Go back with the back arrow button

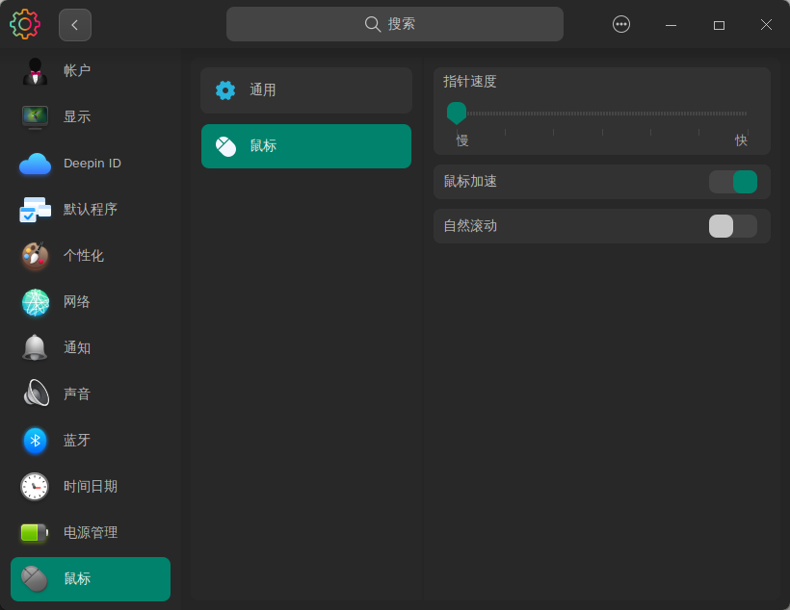tap(75, 25)
